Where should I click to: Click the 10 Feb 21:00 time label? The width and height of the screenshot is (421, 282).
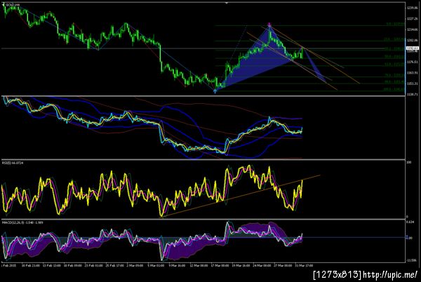pyautogui.click(x=31, y=266)
